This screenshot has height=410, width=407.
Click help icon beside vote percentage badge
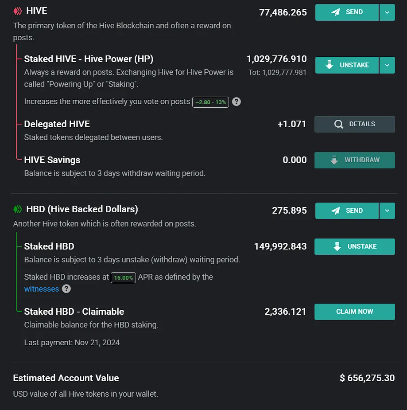(x=236, y=102)
